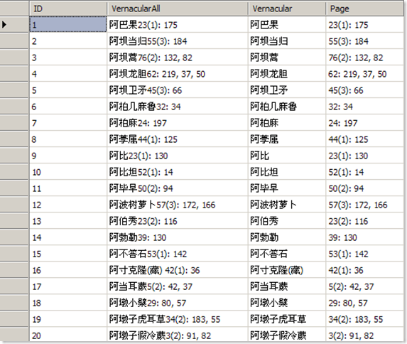
Task: Click the row selector for row 12
Action: (x=14, y=205)
